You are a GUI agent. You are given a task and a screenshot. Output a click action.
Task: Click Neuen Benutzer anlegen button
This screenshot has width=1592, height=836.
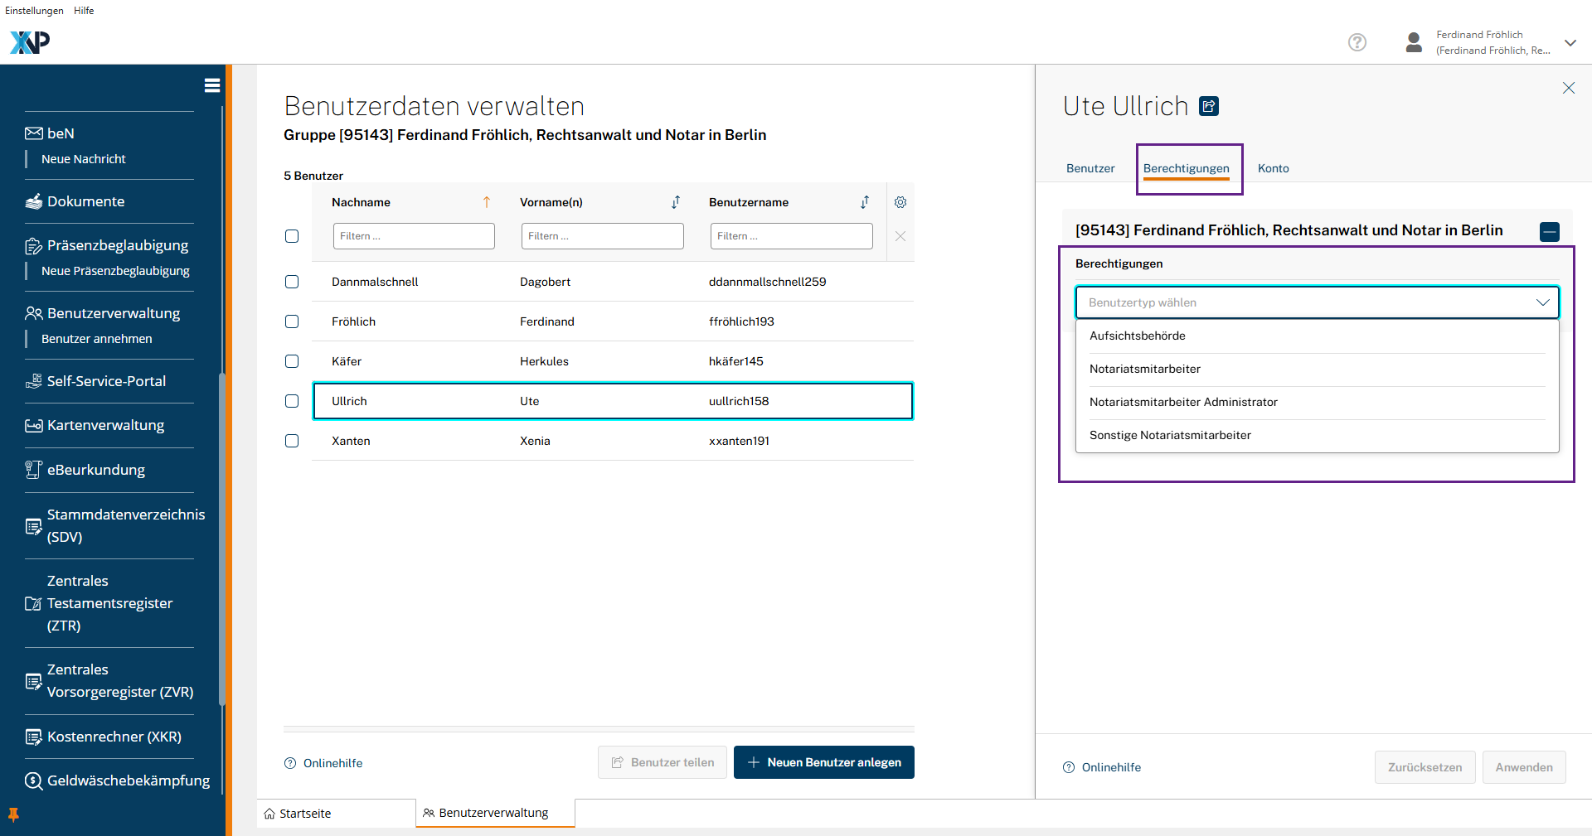tap(823, 762)
